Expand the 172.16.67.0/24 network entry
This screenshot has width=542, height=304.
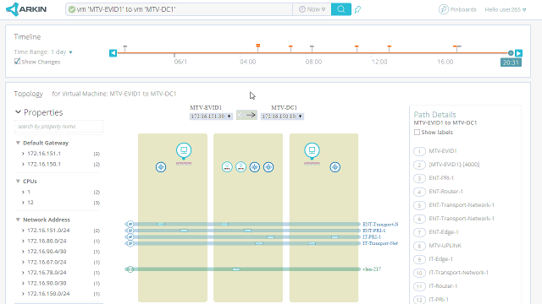point(23,263)
